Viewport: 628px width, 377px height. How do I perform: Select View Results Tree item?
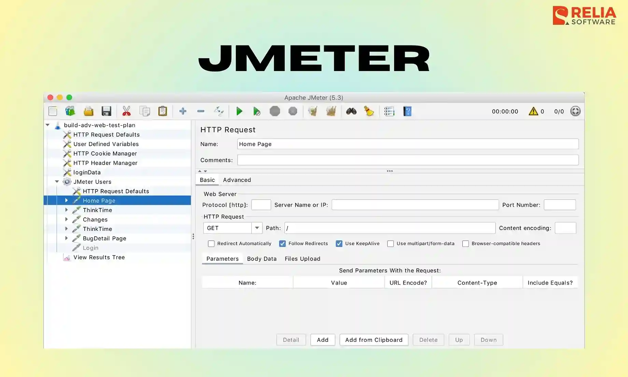(x=99, y=257)
